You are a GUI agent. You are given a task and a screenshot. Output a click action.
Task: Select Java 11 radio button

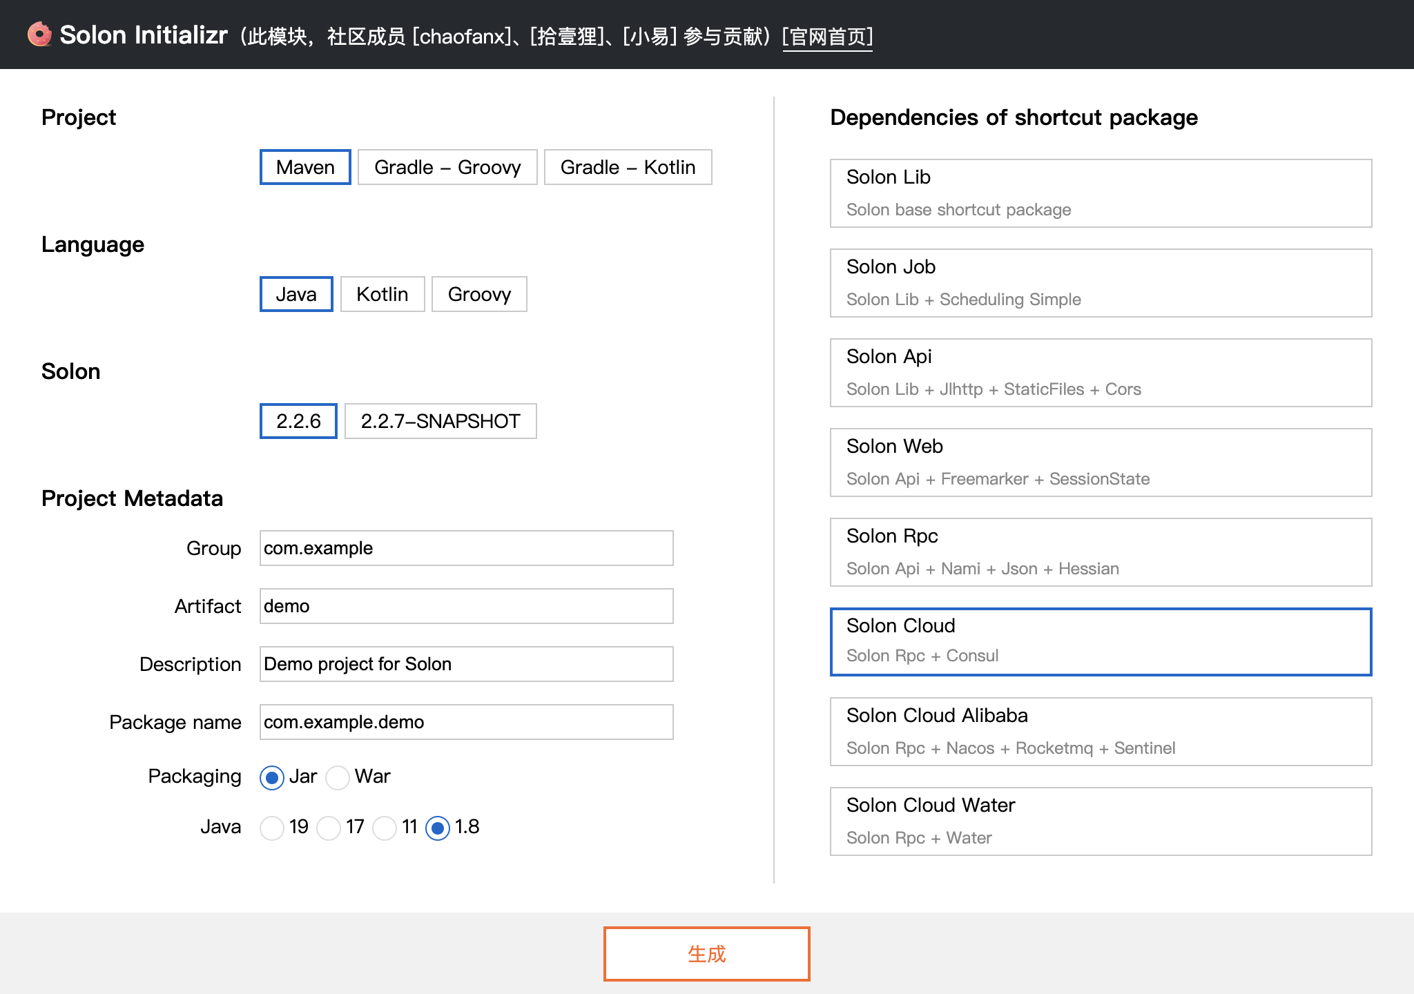pos(385,828)
